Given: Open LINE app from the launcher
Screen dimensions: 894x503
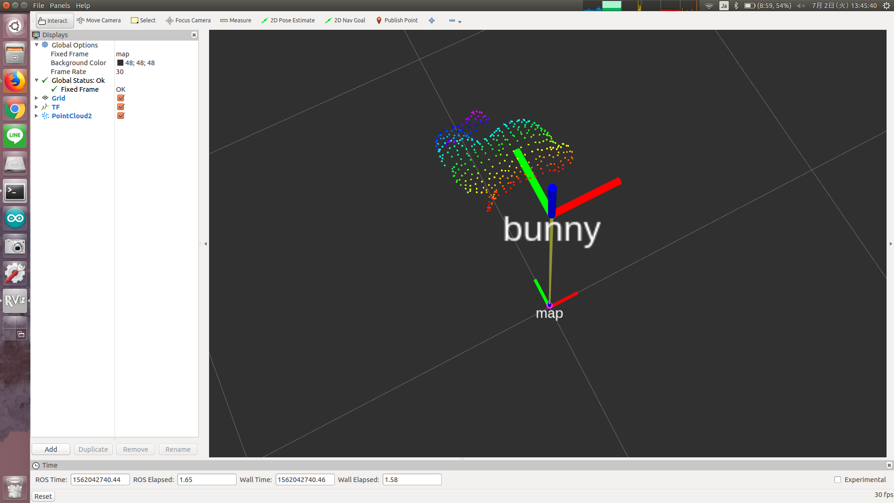Looking at the screenshot, I should [15, 136].
